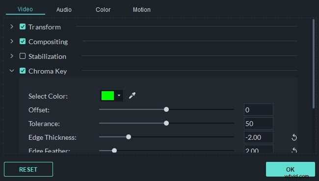Reset Edge Thickness with the undo arrow
319x181 pixels.
pos(294,137)
